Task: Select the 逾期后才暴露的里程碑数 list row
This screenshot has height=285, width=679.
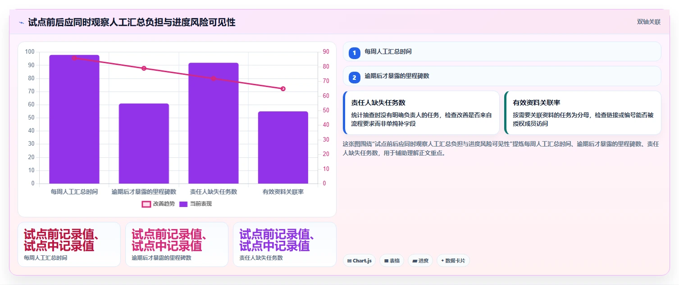Action: [502, 76]
